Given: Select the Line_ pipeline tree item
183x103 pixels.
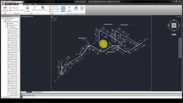Looking at the screenshot, I should tap(12, 22).
